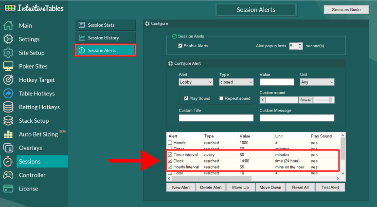Click the Sessions Guide button

click(x=346, y=10)
